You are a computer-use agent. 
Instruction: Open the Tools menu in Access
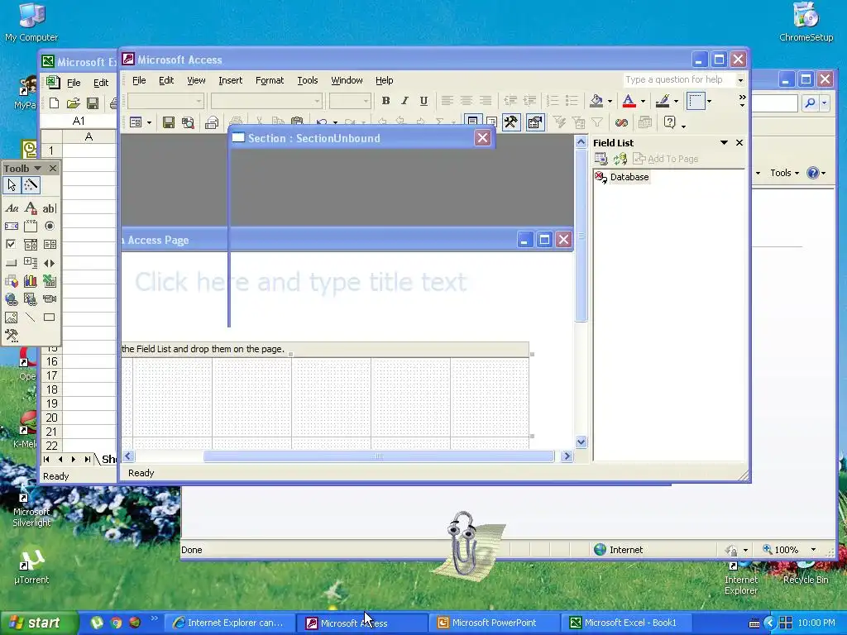[x=308, y=80]
